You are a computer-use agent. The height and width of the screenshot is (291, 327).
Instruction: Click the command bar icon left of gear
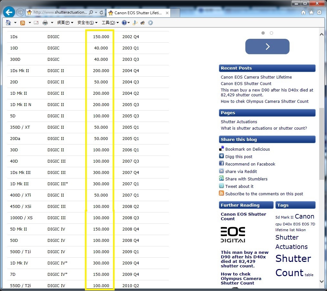click(143, 23)
